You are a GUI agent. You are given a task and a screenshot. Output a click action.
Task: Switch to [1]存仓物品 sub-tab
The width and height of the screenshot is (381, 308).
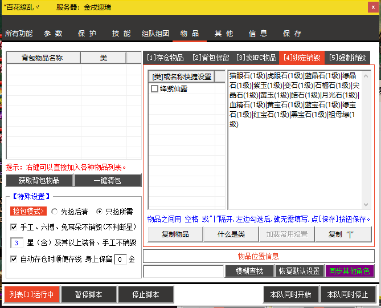tap(165, 58)
